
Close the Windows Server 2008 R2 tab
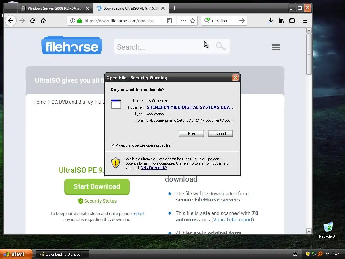87,8
